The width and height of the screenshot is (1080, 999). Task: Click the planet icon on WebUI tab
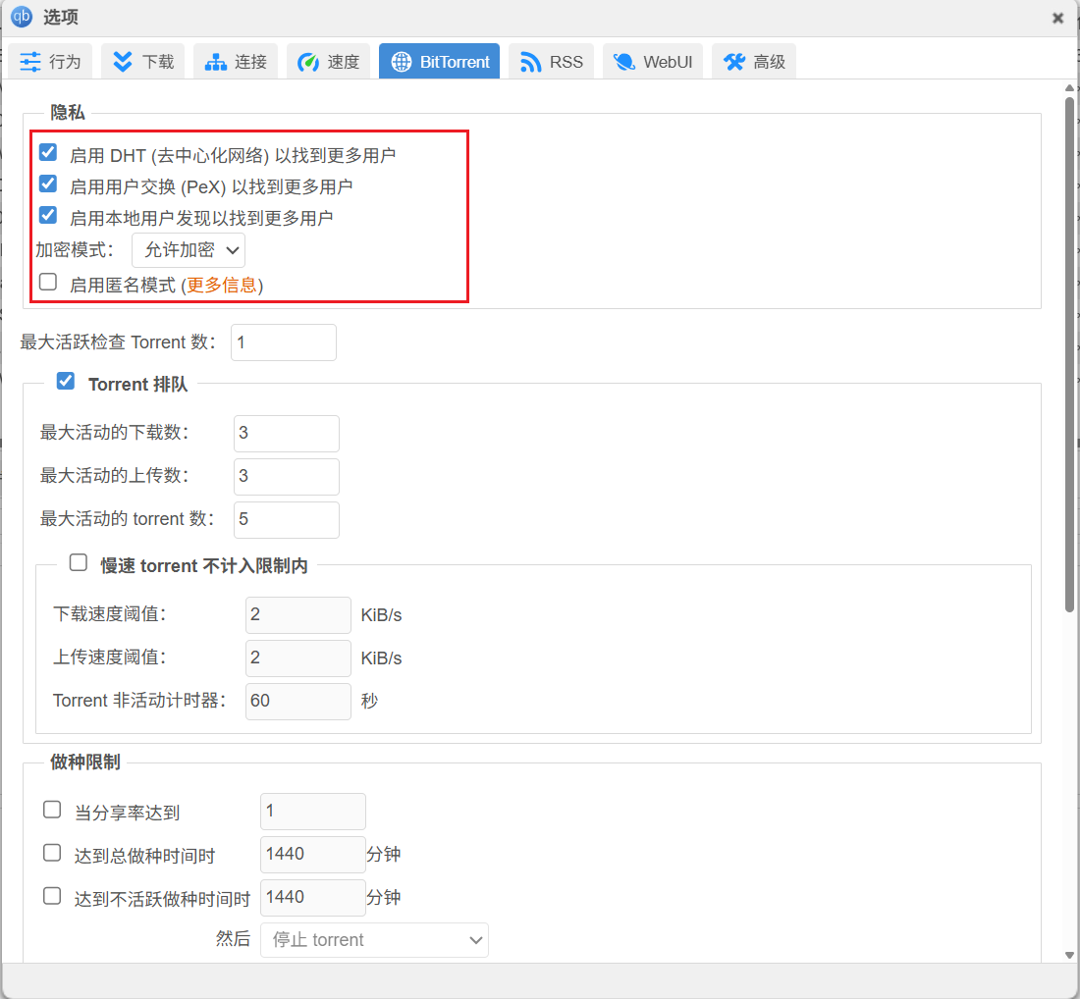(x=623, y=62)
